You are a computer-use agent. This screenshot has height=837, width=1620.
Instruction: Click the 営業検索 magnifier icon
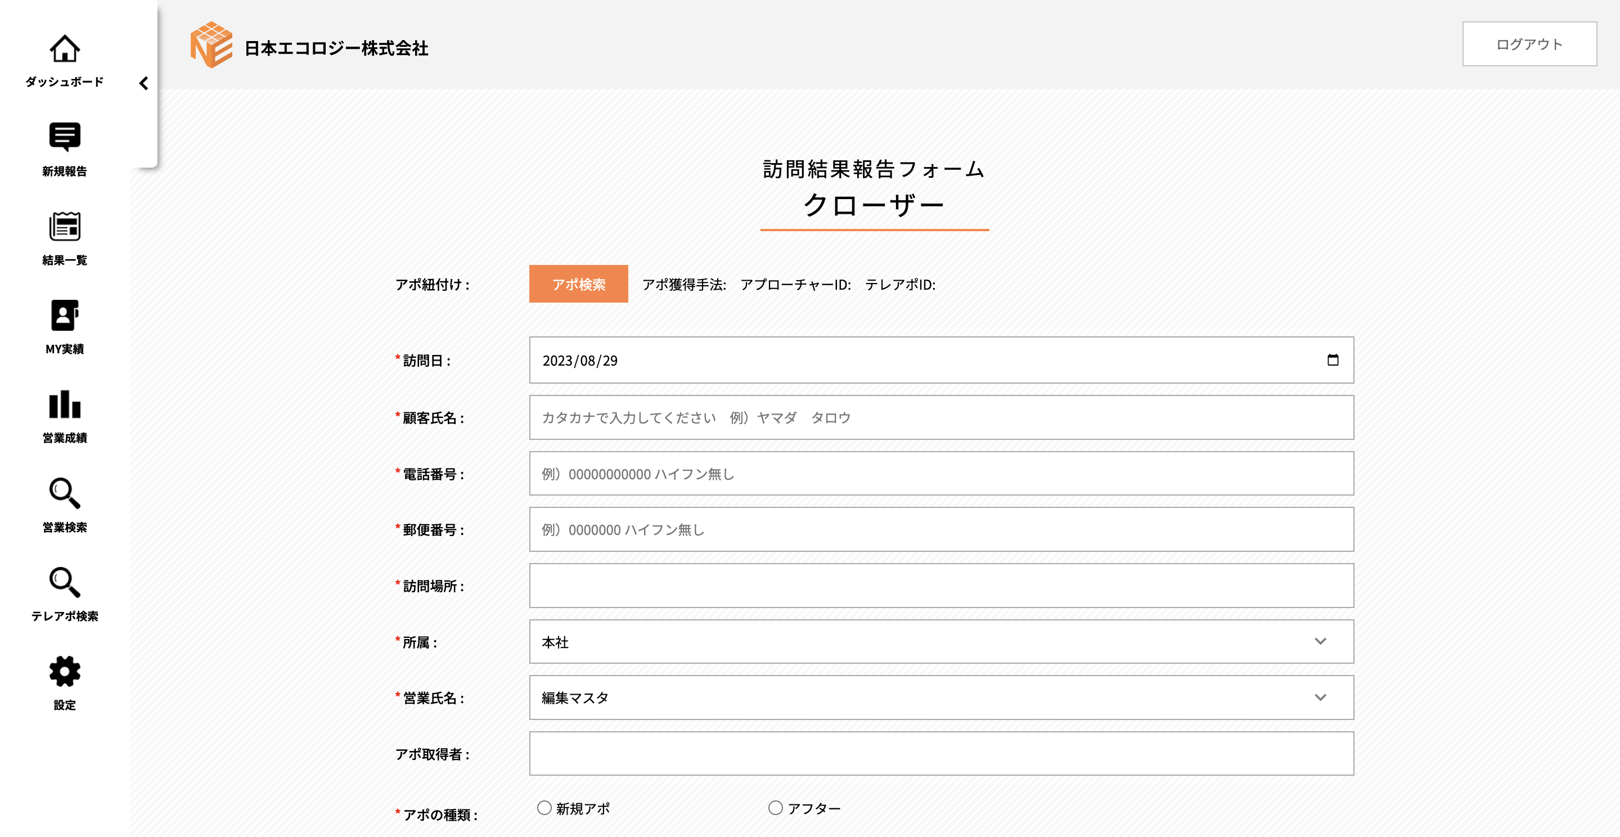coord(64,493)
